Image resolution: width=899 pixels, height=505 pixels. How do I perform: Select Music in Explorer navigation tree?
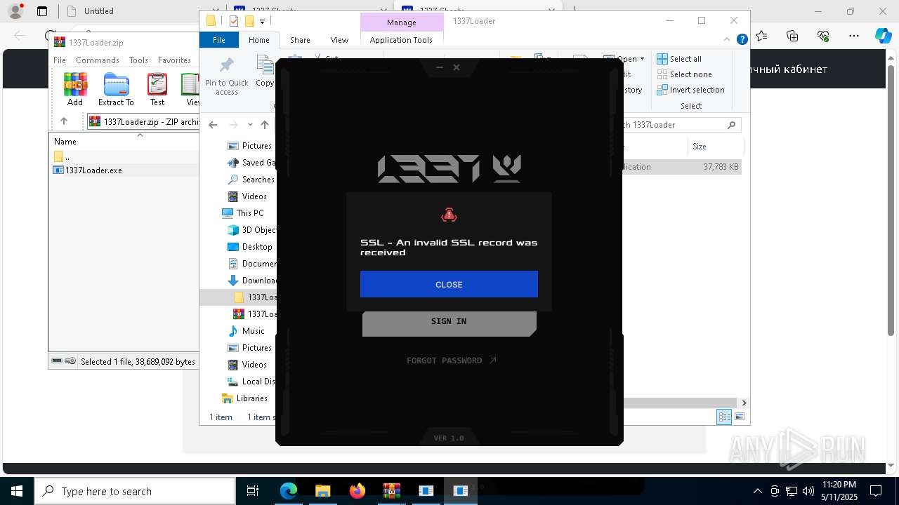247,331
